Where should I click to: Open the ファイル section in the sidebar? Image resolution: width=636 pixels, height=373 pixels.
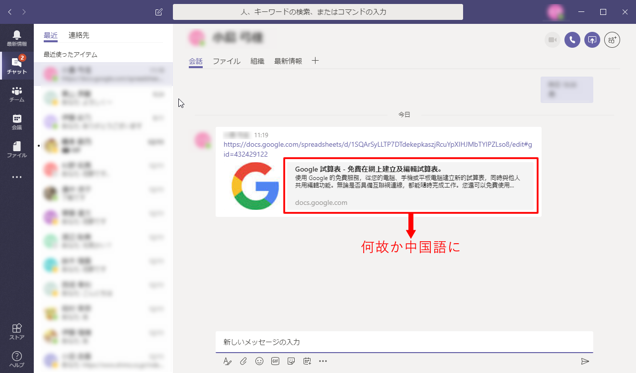coord(17,149)
